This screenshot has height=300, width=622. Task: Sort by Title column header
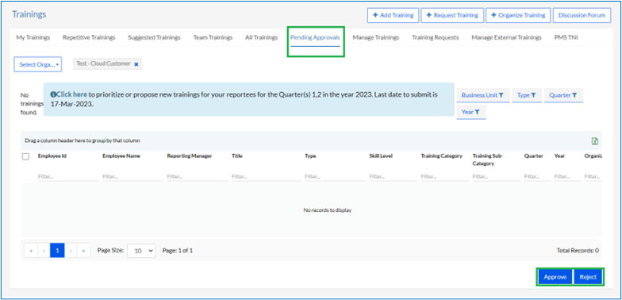[x=237, y=156]
